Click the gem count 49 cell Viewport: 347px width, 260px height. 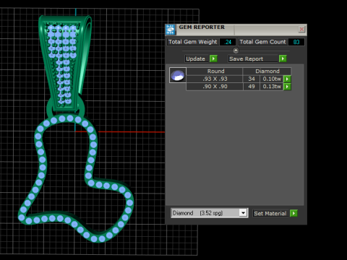252,87
